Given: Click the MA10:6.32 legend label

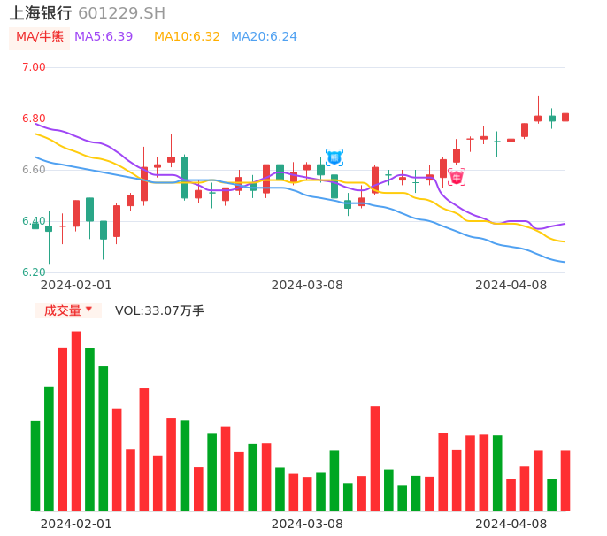Looking at the screenshot, I should (x=187, y=37).
